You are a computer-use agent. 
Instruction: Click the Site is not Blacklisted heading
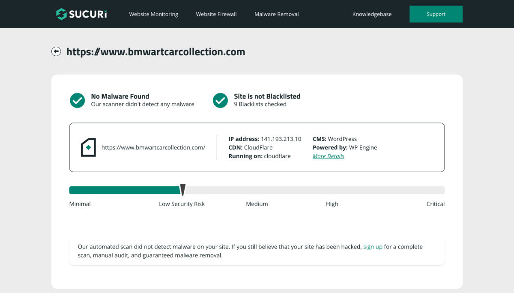coord(267,96)
